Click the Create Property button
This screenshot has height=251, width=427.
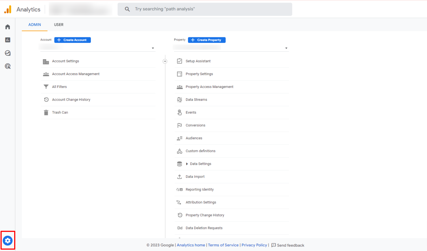pyautogui.click(x=207, y=40)
